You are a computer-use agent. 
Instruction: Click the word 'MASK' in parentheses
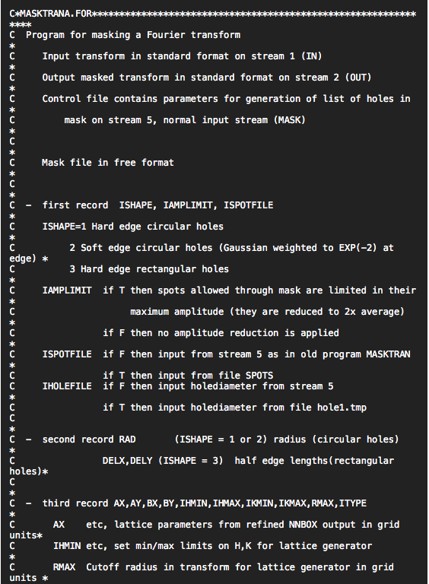290,120
